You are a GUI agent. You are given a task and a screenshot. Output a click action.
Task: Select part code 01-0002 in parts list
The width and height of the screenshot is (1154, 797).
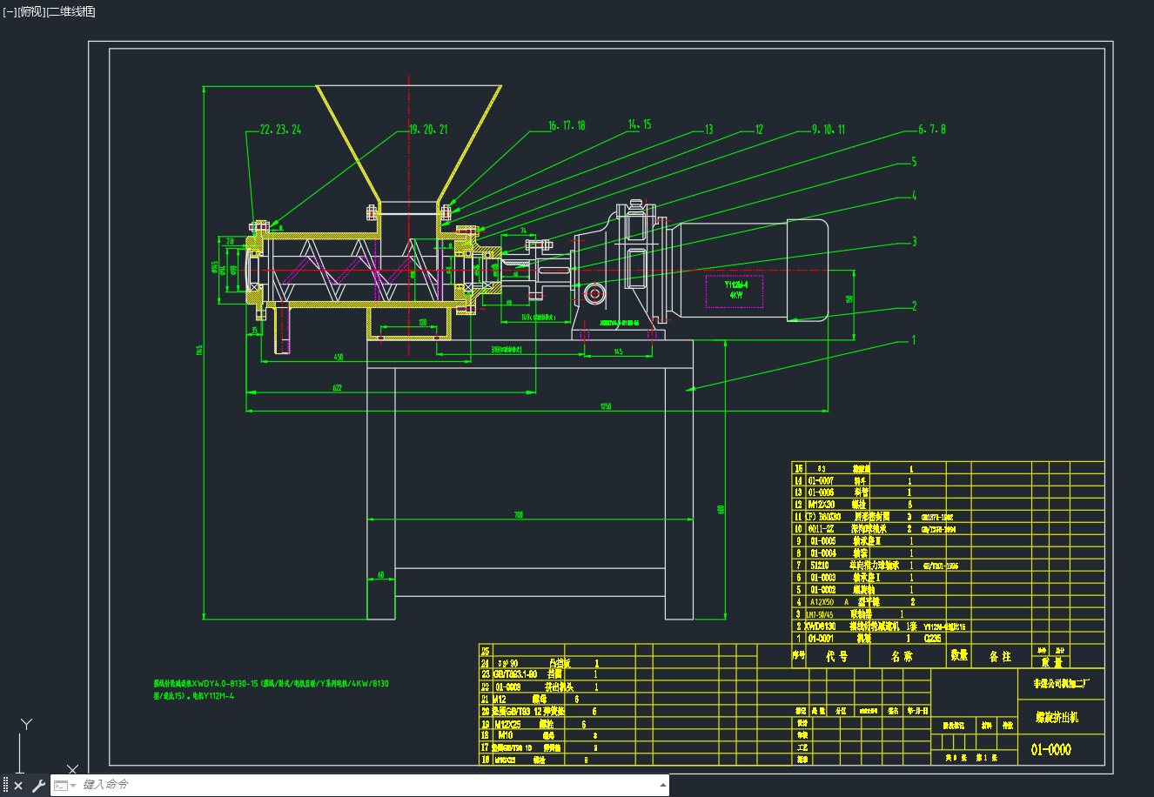823,590
